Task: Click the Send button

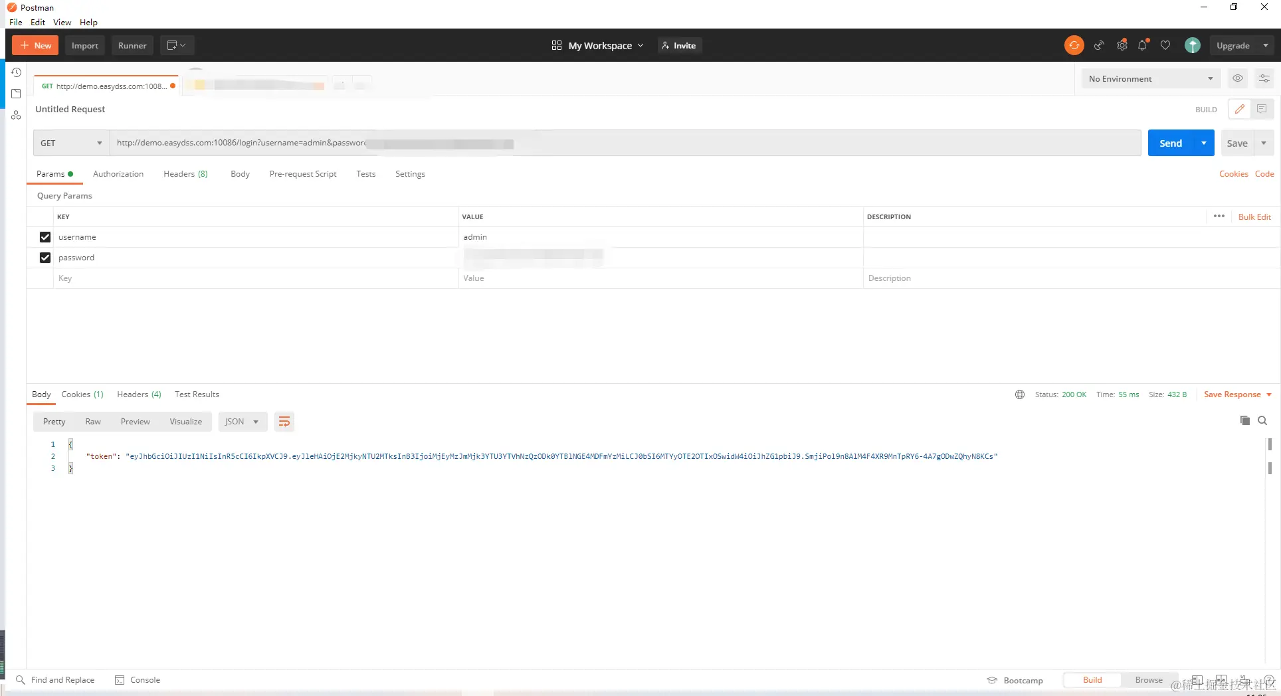Action: pyautogui.click(x=1171, y=143)
